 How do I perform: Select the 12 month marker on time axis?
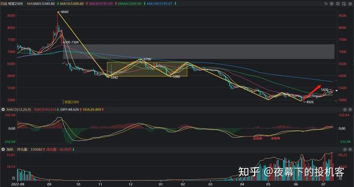[x=130, y=184]
